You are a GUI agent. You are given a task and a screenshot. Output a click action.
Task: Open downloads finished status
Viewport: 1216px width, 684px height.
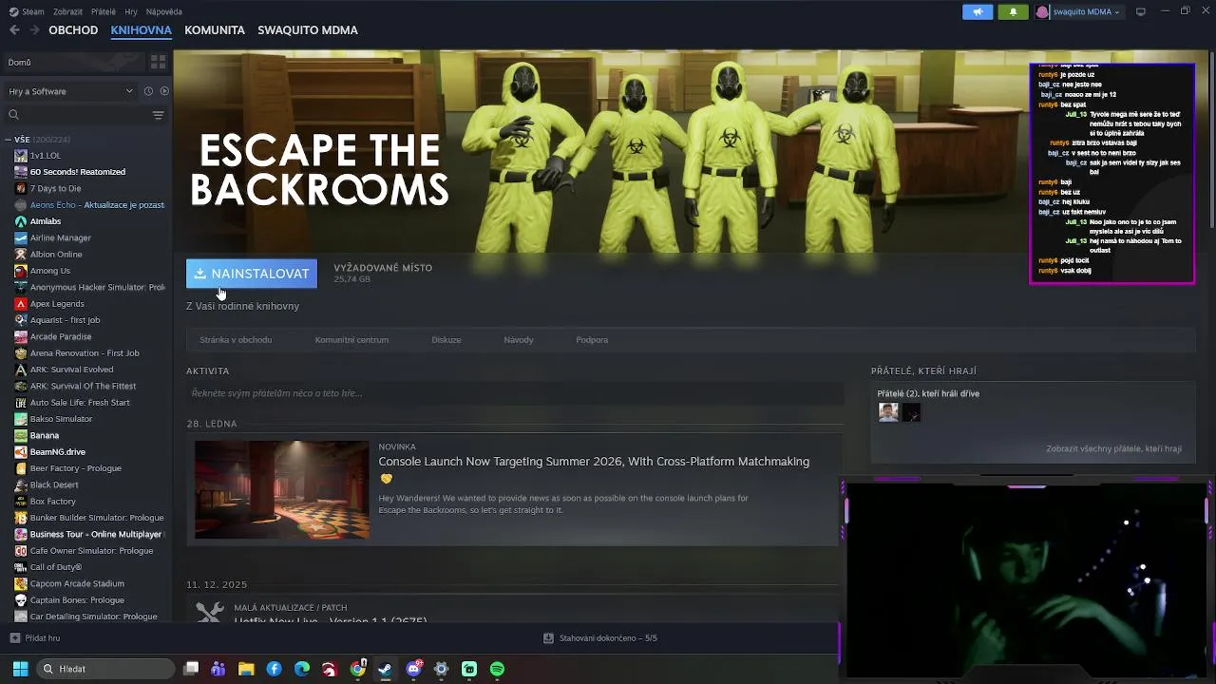click(x=600, y=638)
